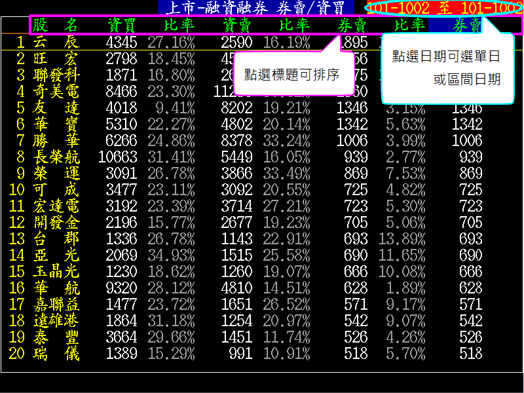Select 開發金 in row 12
Screen dimensions: 524x393
pos(56,222)
